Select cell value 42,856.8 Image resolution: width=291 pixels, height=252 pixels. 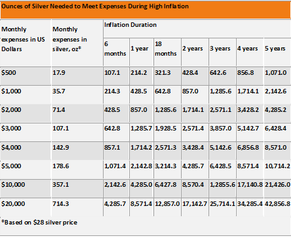pyautogui.click(x=278, y=204)
